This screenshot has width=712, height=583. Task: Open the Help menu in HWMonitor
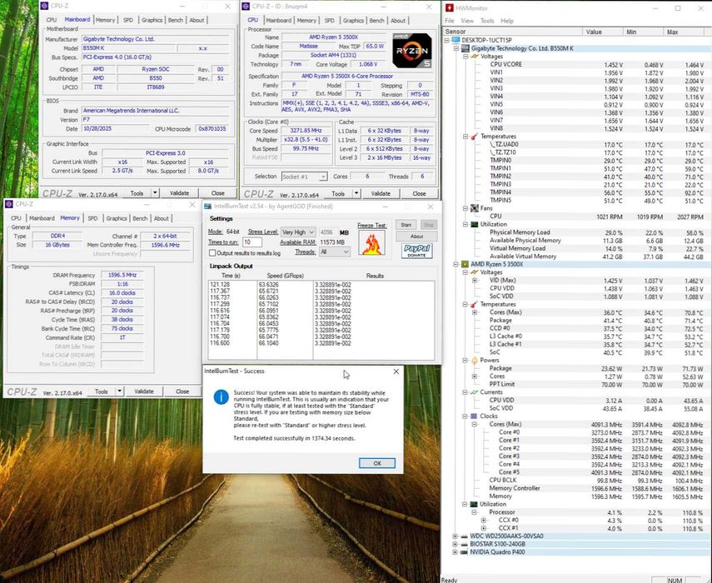pos(507,21)
